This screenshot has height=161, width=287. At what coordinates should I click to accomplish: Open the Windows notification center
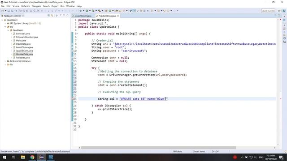(281, 157)
